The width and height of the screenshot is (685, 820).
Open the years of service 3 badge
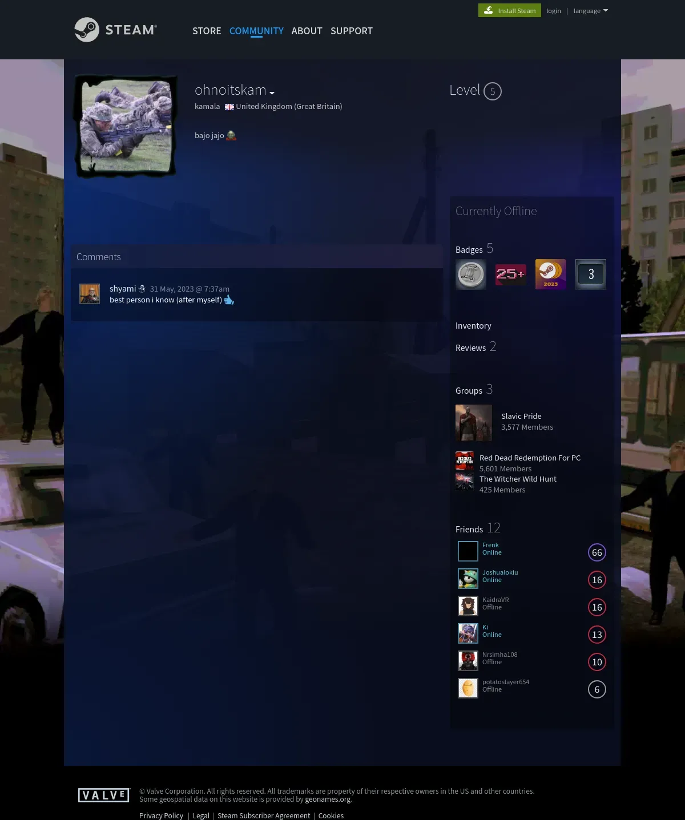[591, 274]
